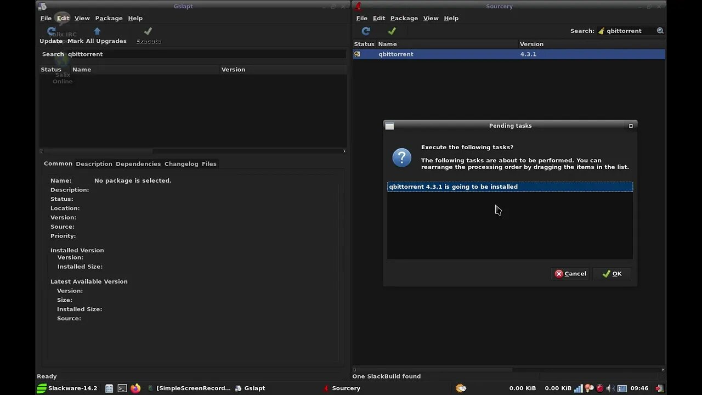Sort Gslapt list by Status column

pyautogui.click(x=55, y=70)
